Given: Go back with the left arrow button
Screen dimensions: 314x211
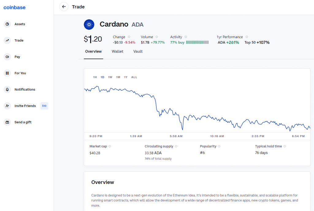Looking at the screenshot, I should pyautogui.click(x=64, y=7).
